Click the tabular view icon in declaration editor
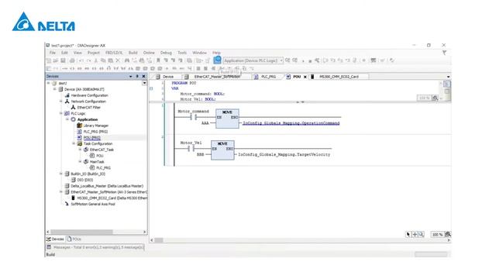Screen dimensions: 496x279 [446, 91]
